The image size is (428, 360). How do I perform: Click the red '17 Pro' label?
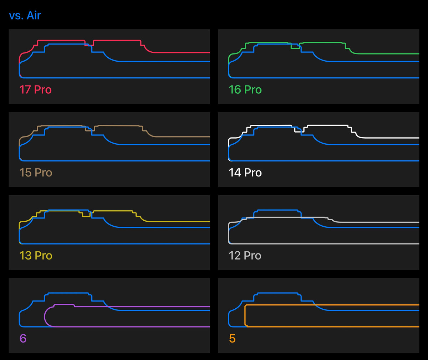pyautogui.click(x=35, y=89)
